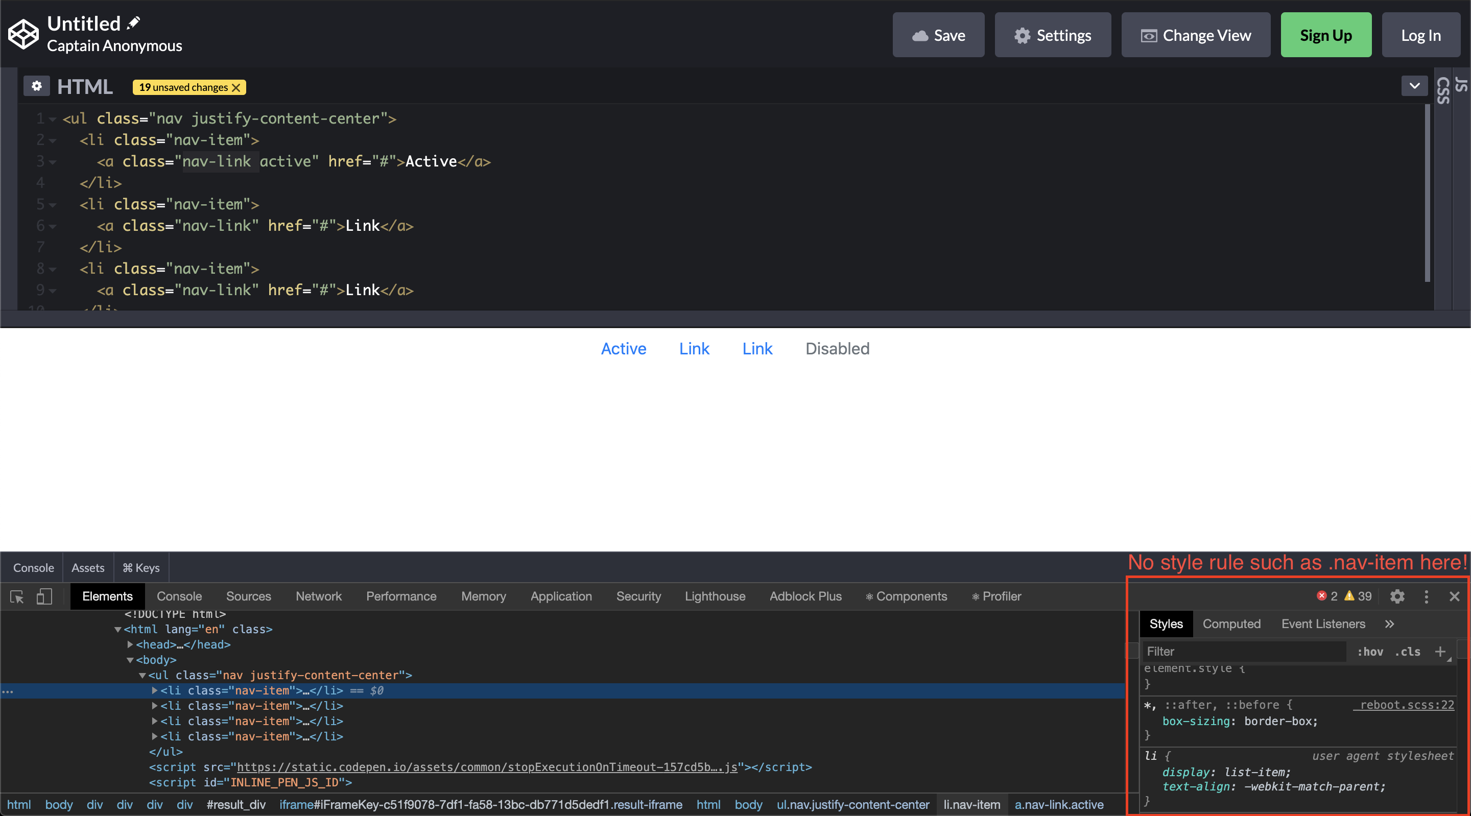
Task: Select the Application tab
Action: point(561,596)
